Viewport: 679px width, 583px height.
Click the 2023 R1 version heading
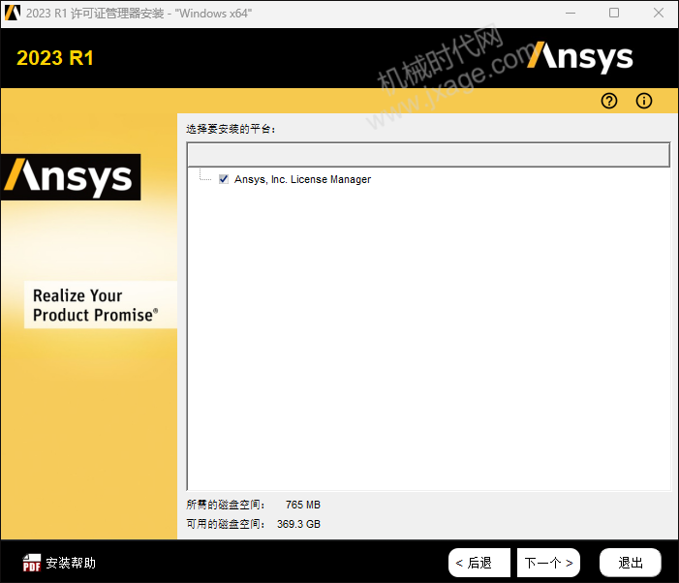pyautogui.click(x=55, y=58)
